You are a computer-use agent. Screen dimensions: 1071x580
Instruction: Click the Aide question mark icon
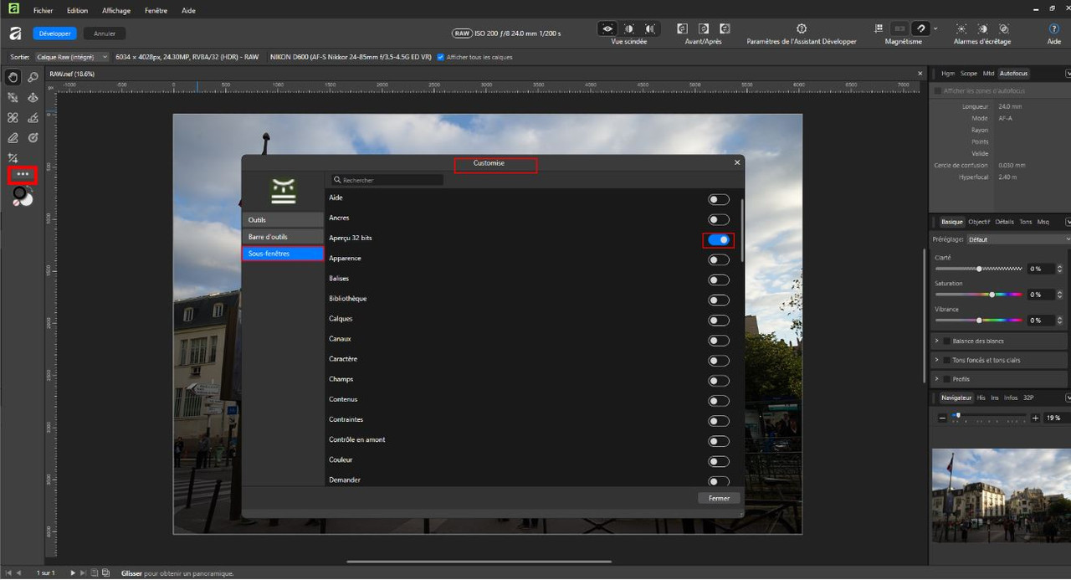click(1053, 28)
